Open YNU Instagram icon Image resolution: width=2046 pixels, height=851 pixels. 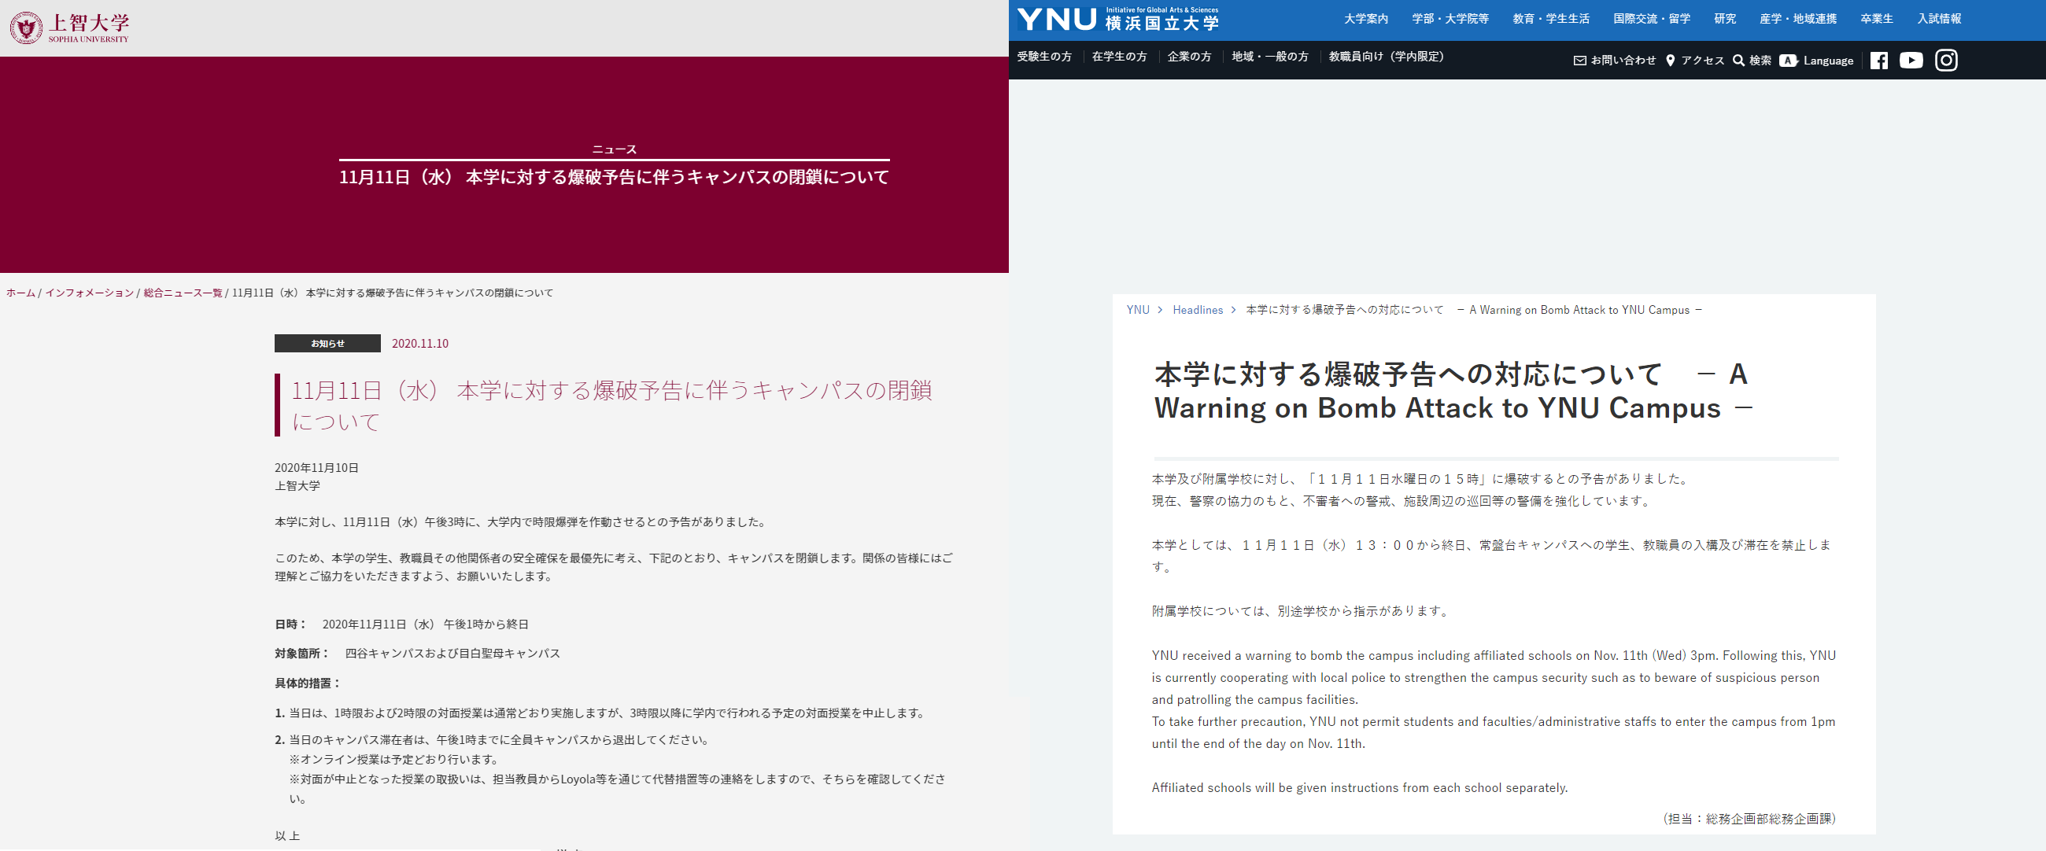coord(1946,61)
